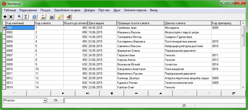Select the Маханько Василь name cell
The width and height of the screenshot is (248, 110).
pos(140,32)
